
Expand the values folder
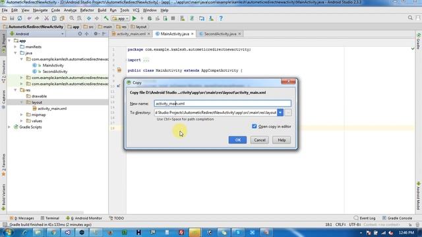22,121
